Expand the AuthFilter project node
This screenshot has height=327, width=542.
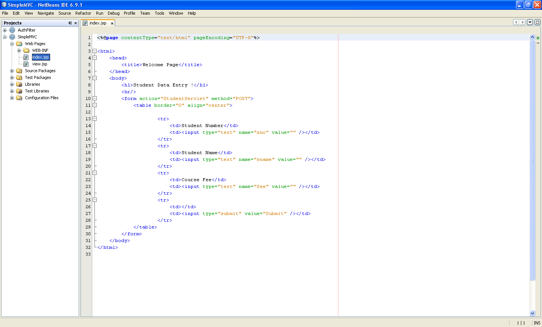[4, 30]
